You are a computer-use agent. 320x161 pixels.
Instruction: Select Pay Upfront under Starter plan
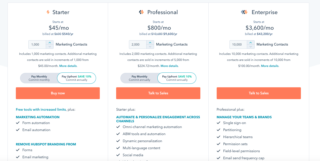point(76,78)
